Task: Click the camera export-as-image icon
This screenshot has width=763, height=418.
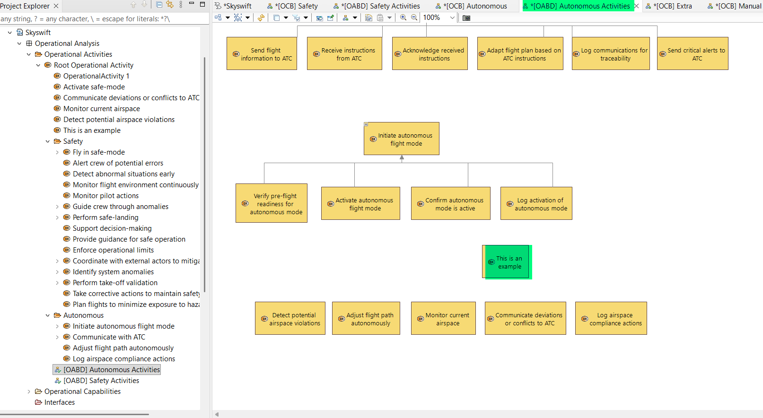Action: 466,18
